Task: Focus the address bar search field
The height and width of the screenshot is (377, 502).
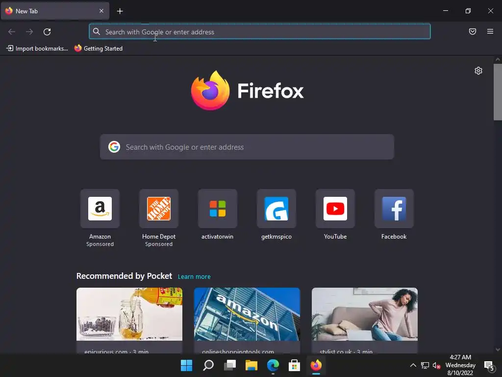Action: coord(260,32)
